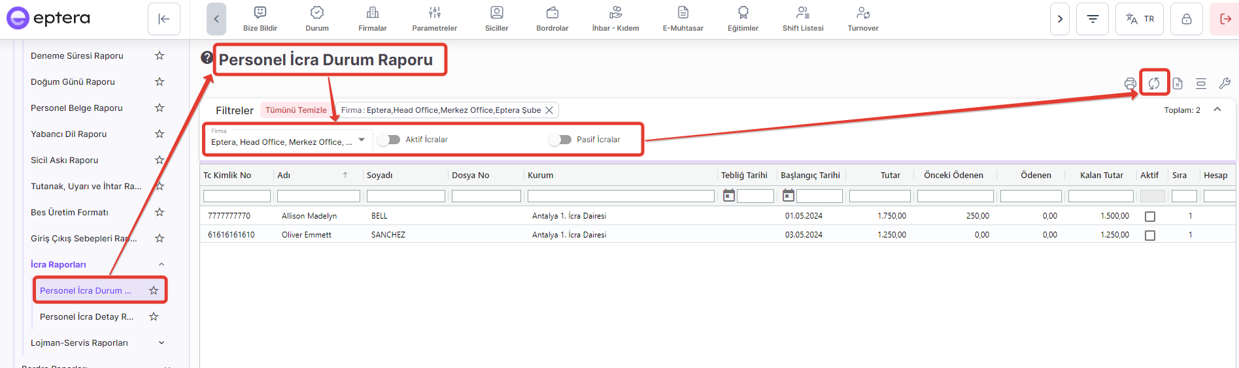Screen dimensions: 1239x368
Task: Refresh the report with the reload icon
Action: click(x=1154, y=84)
